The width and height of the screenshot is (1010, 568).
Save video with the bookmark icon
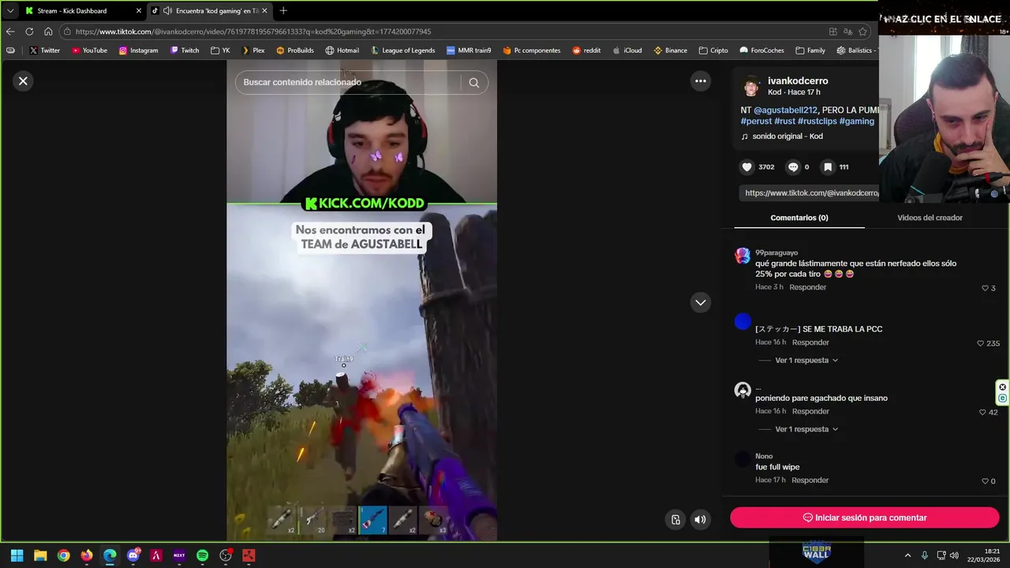(x=828, y=167)
